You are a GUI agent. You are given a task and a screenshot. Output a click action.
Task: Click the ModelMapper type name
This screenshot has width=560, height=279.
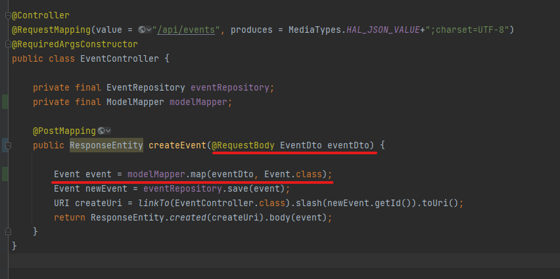click(x=135, y=102)
